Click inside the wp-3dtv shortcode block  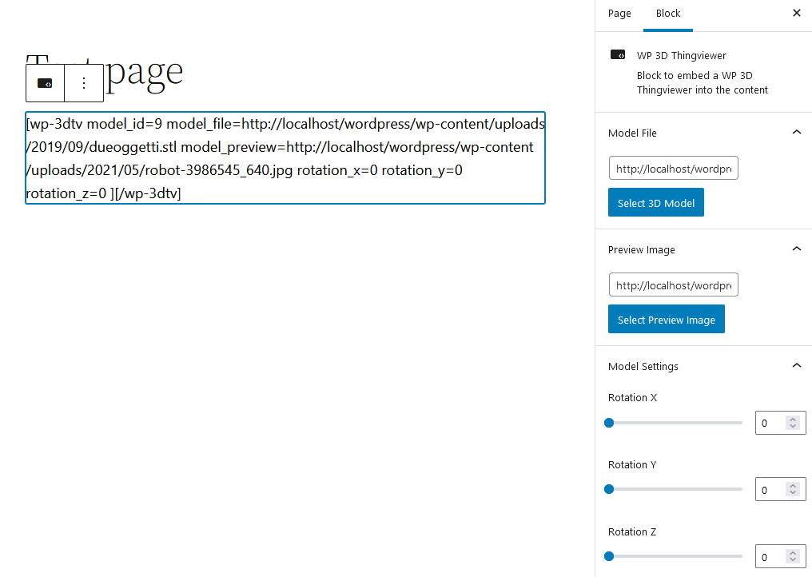point(285,158)
